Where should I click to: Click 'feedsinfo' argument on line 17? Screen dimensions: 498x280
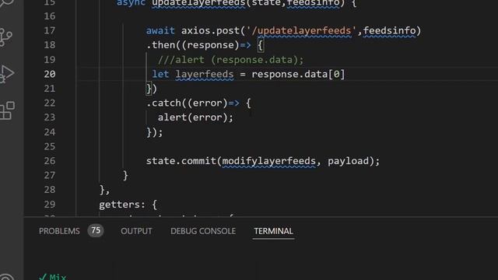[x=389, y=30]
